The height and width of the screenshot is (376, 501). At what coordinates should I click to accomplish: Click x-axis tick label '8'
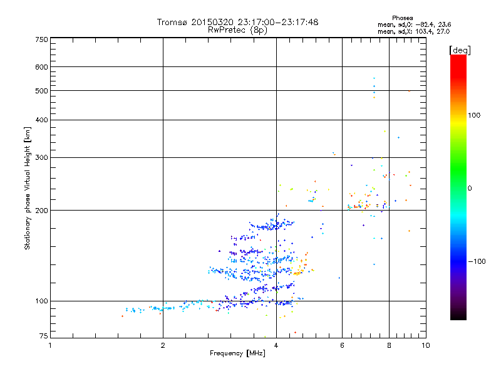(389, 345)
